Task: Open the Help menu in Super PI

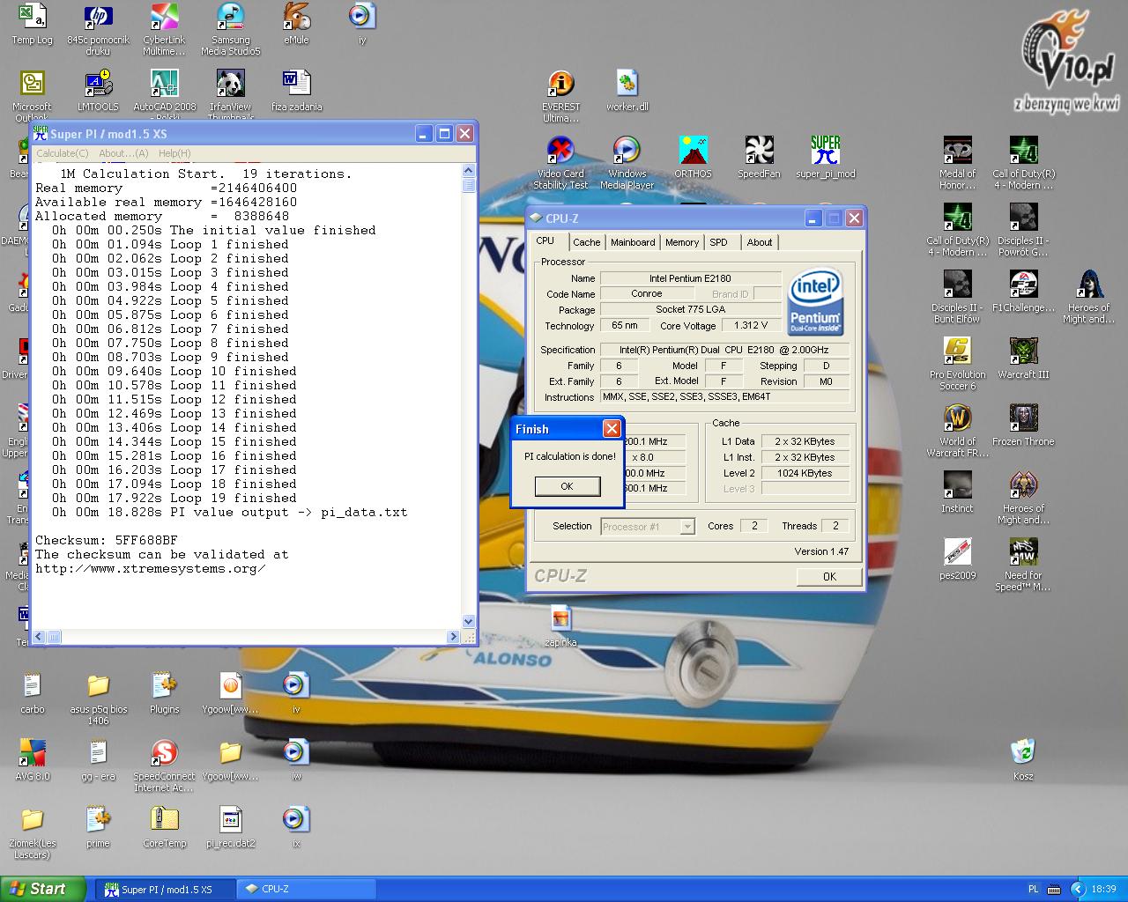Action: click(x=174, y=153)
